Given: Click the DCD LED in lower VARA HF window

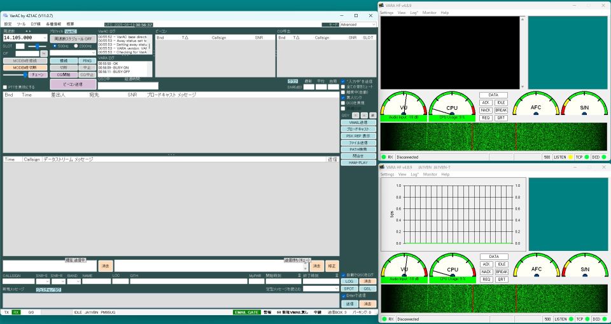Looking at the screenshot, I should pos(605,319).
